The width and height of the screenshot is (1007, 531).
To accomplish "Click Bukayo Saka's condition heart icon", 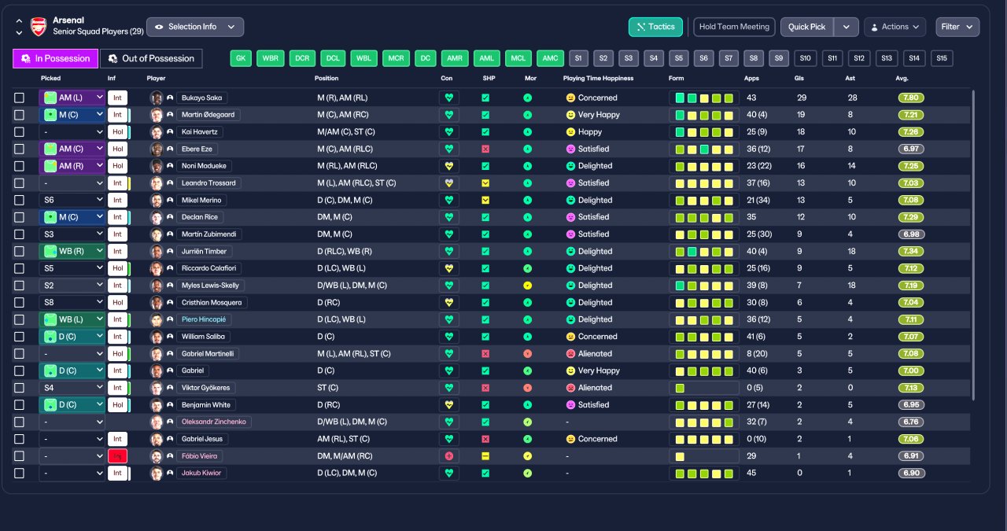I will (449, 98).
